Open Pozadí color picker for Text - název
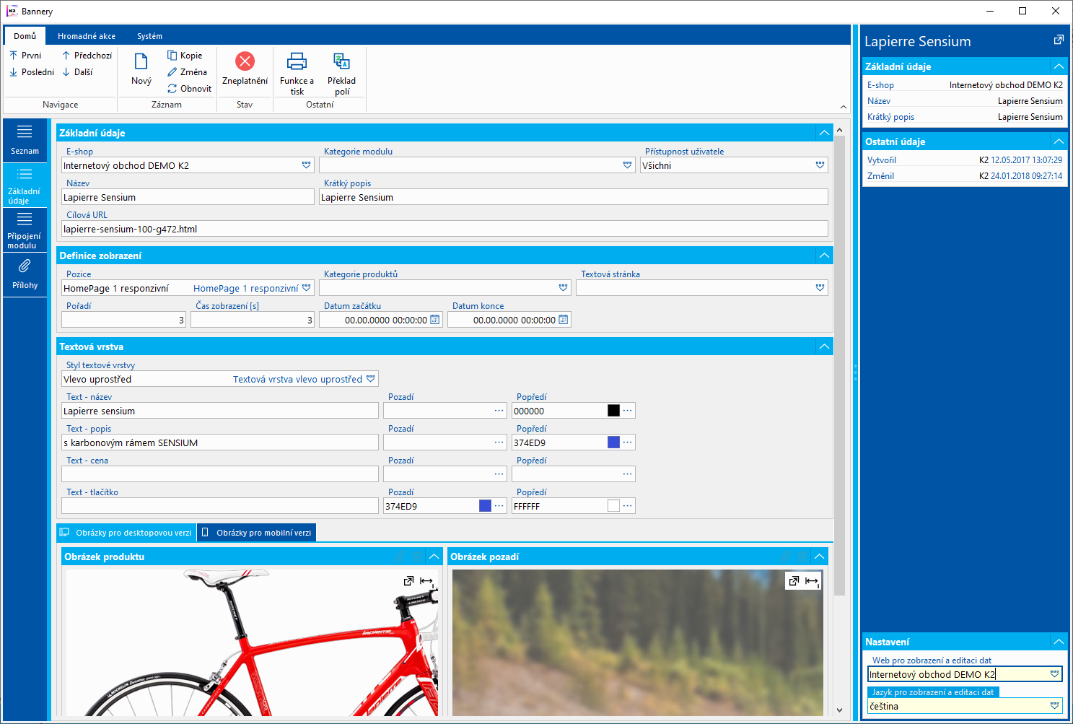This screenshot has width=1073, height=724. (x=499, y=411)
